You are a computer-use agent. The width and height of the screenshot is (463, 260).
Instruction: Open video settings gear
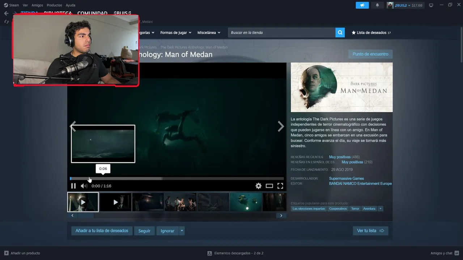pyautogui.click(x=258, y=186)
